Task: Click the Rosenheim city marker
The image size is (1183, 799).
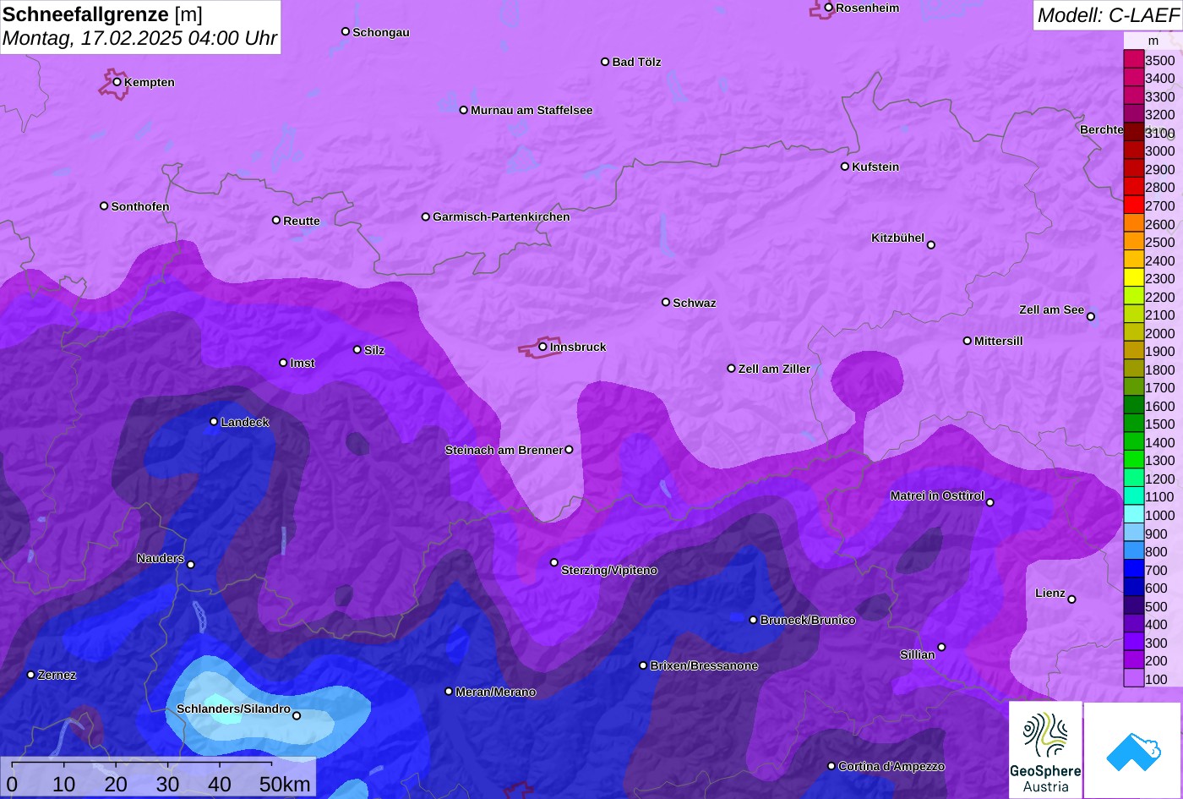Action: point(829,8)
